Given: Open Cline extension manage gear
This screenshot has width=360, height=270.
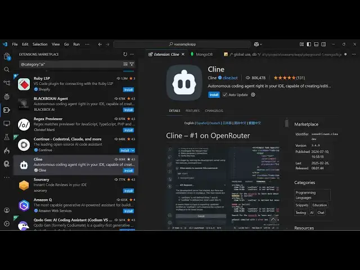Looking at the screenshot, I should point(253,94).
